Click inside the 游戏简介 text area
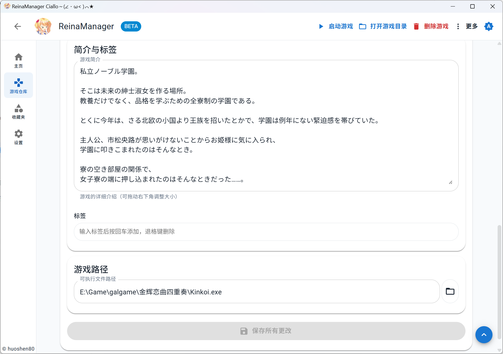 [266, 125]
